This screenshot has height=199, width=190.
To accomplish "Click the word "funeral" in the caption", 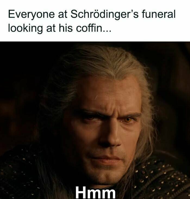I will (159, 14).
